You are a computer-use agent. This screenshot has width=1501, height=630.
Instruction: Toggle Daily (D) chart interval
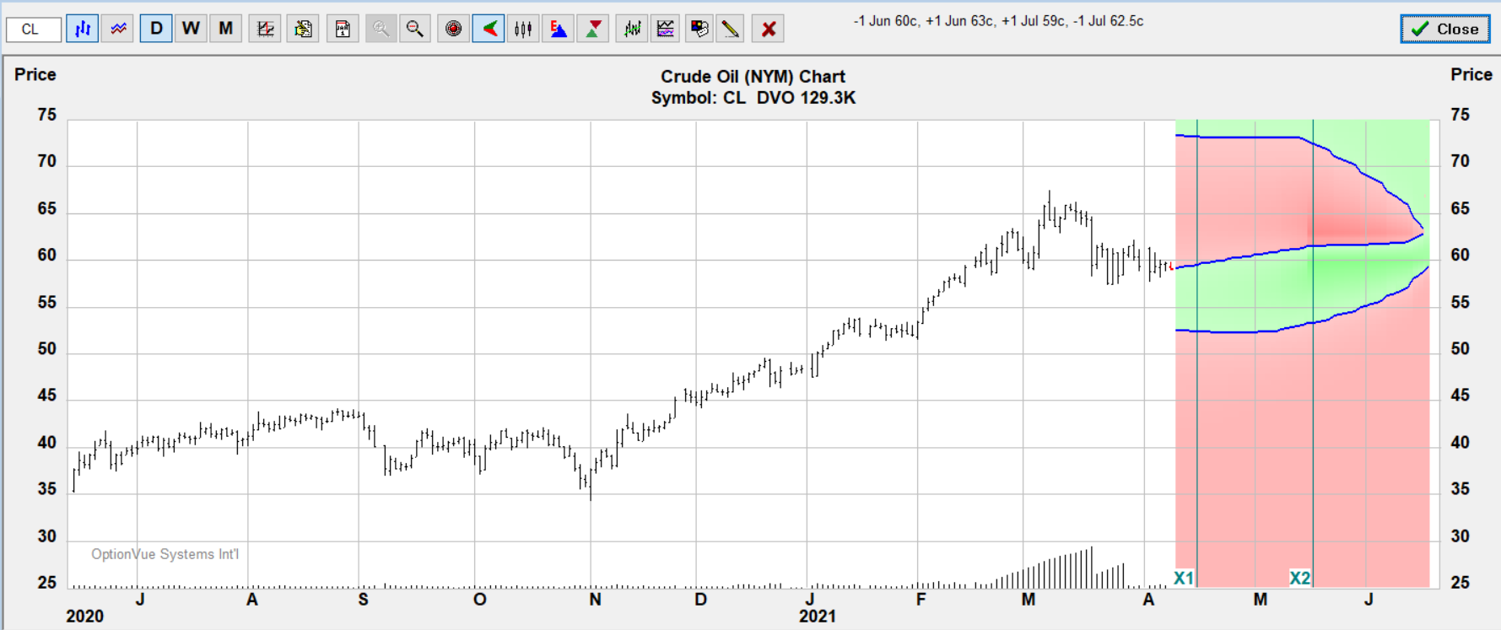point(156,29)
